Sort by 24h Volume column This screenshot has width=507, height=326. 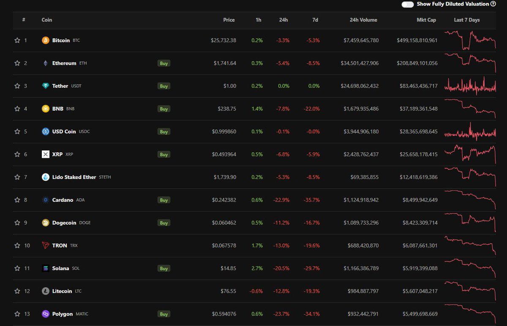click(x=363, y=20)
